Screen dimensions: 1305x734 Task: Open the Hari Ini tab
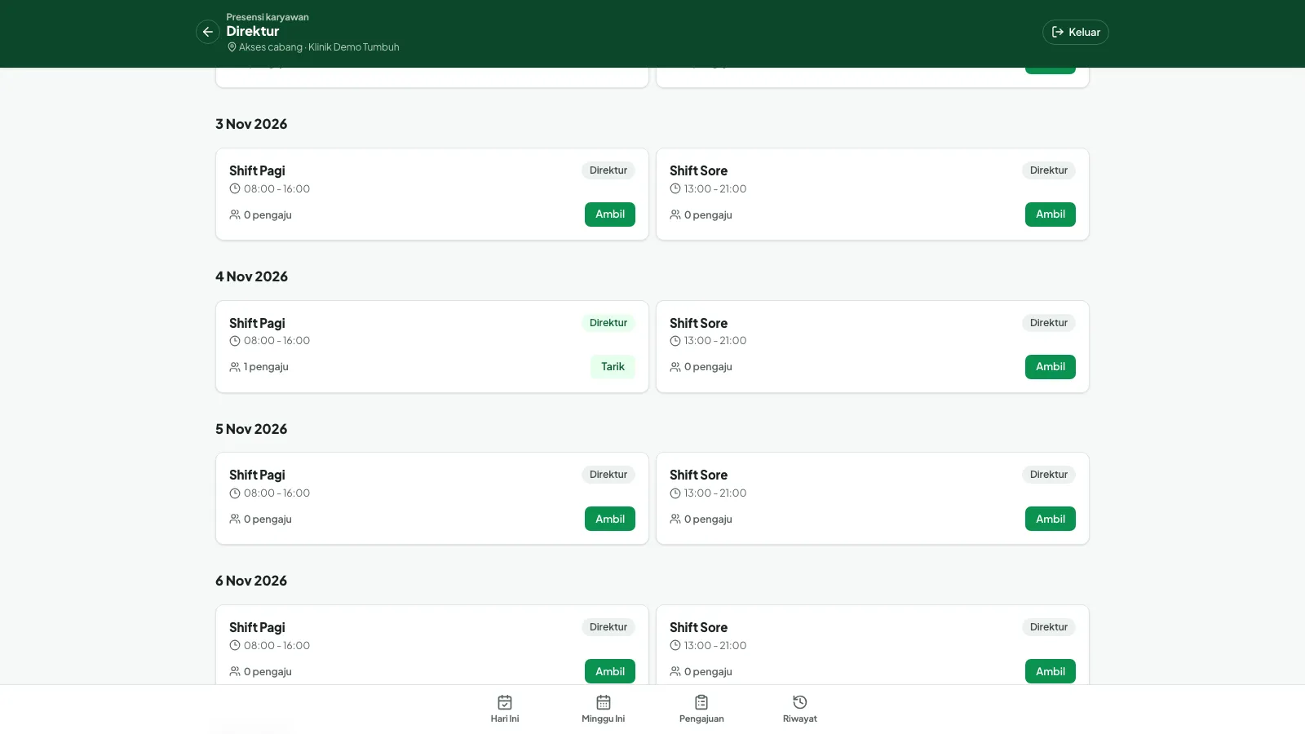(x=505, y=709)
